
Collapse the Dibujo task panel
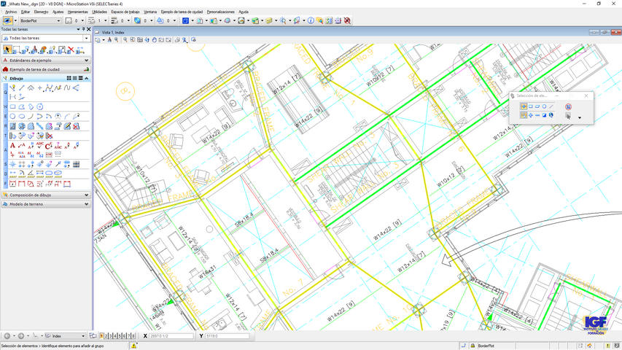(x=87, y=78)
